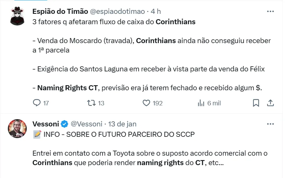The image size is (294, 178).
Task: Bookmark Espião do Timão's tweet
Action: (256, 103)
